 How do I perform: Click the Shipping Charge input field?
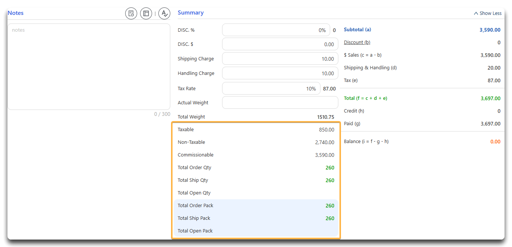click(280, 58)
